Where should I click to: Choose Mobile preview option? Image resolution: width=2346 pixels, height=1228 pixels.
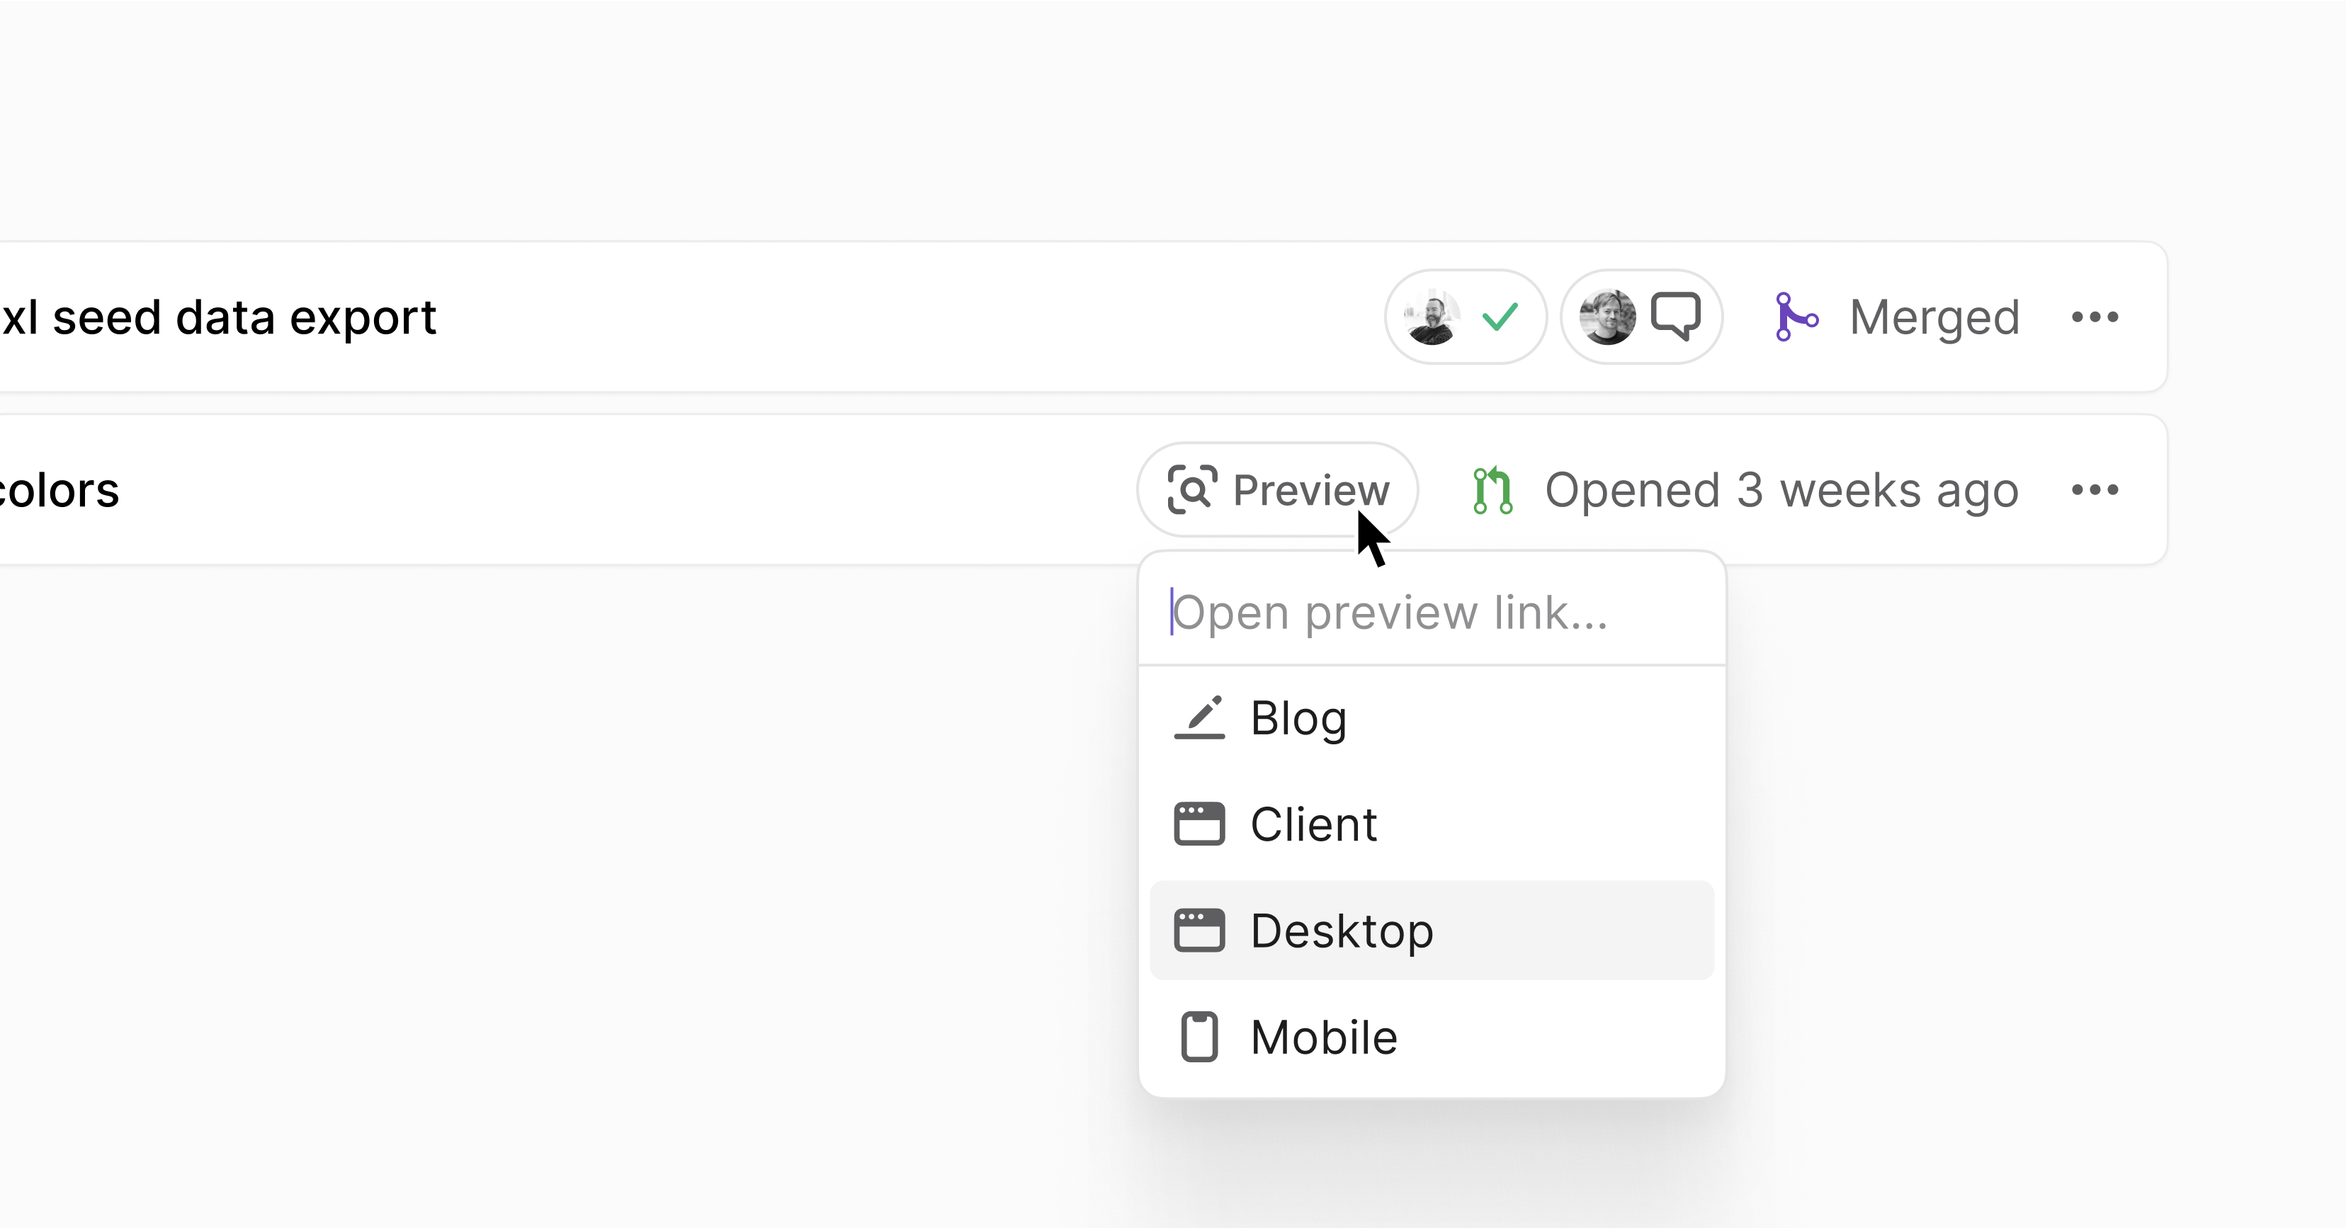pyautogui.click(x=1432, y=1037)
